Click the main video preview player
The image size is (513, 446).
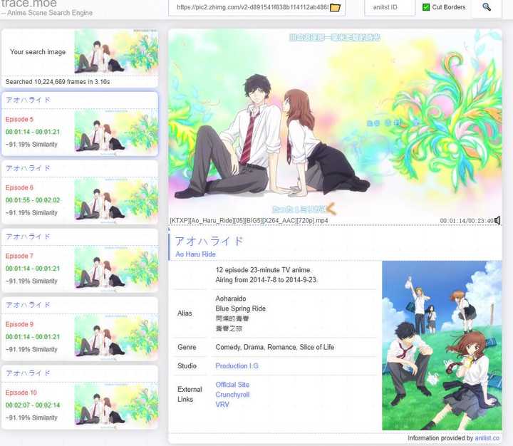(x=335, y=123)
